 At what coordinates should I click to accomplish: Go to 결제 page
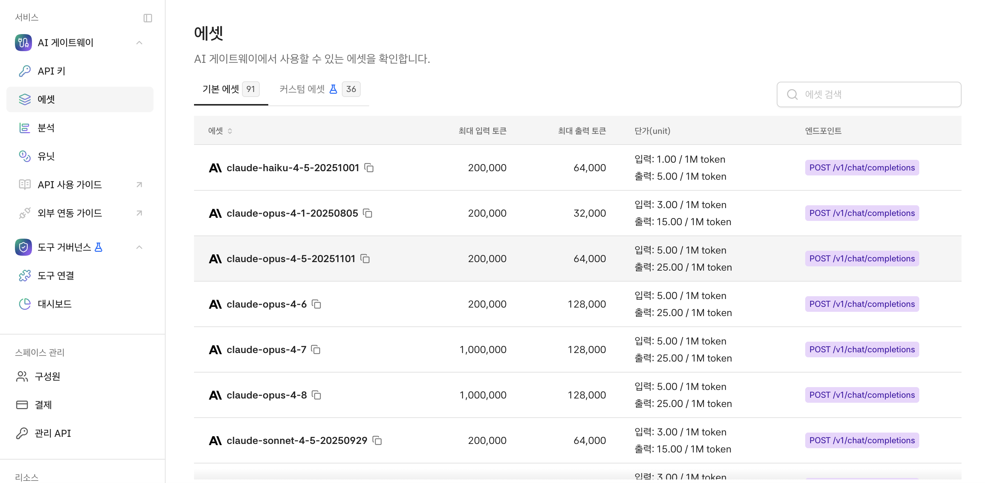tap(80, 405)
